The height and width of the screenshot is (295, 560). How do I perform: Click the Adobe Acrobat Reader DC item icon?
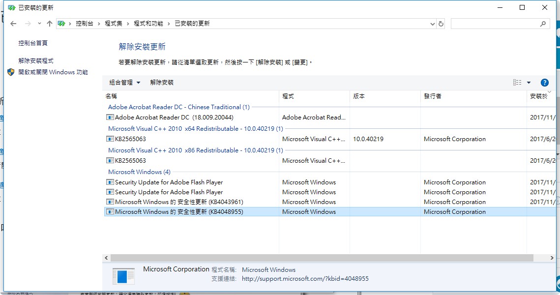click(x=111, y=117)
